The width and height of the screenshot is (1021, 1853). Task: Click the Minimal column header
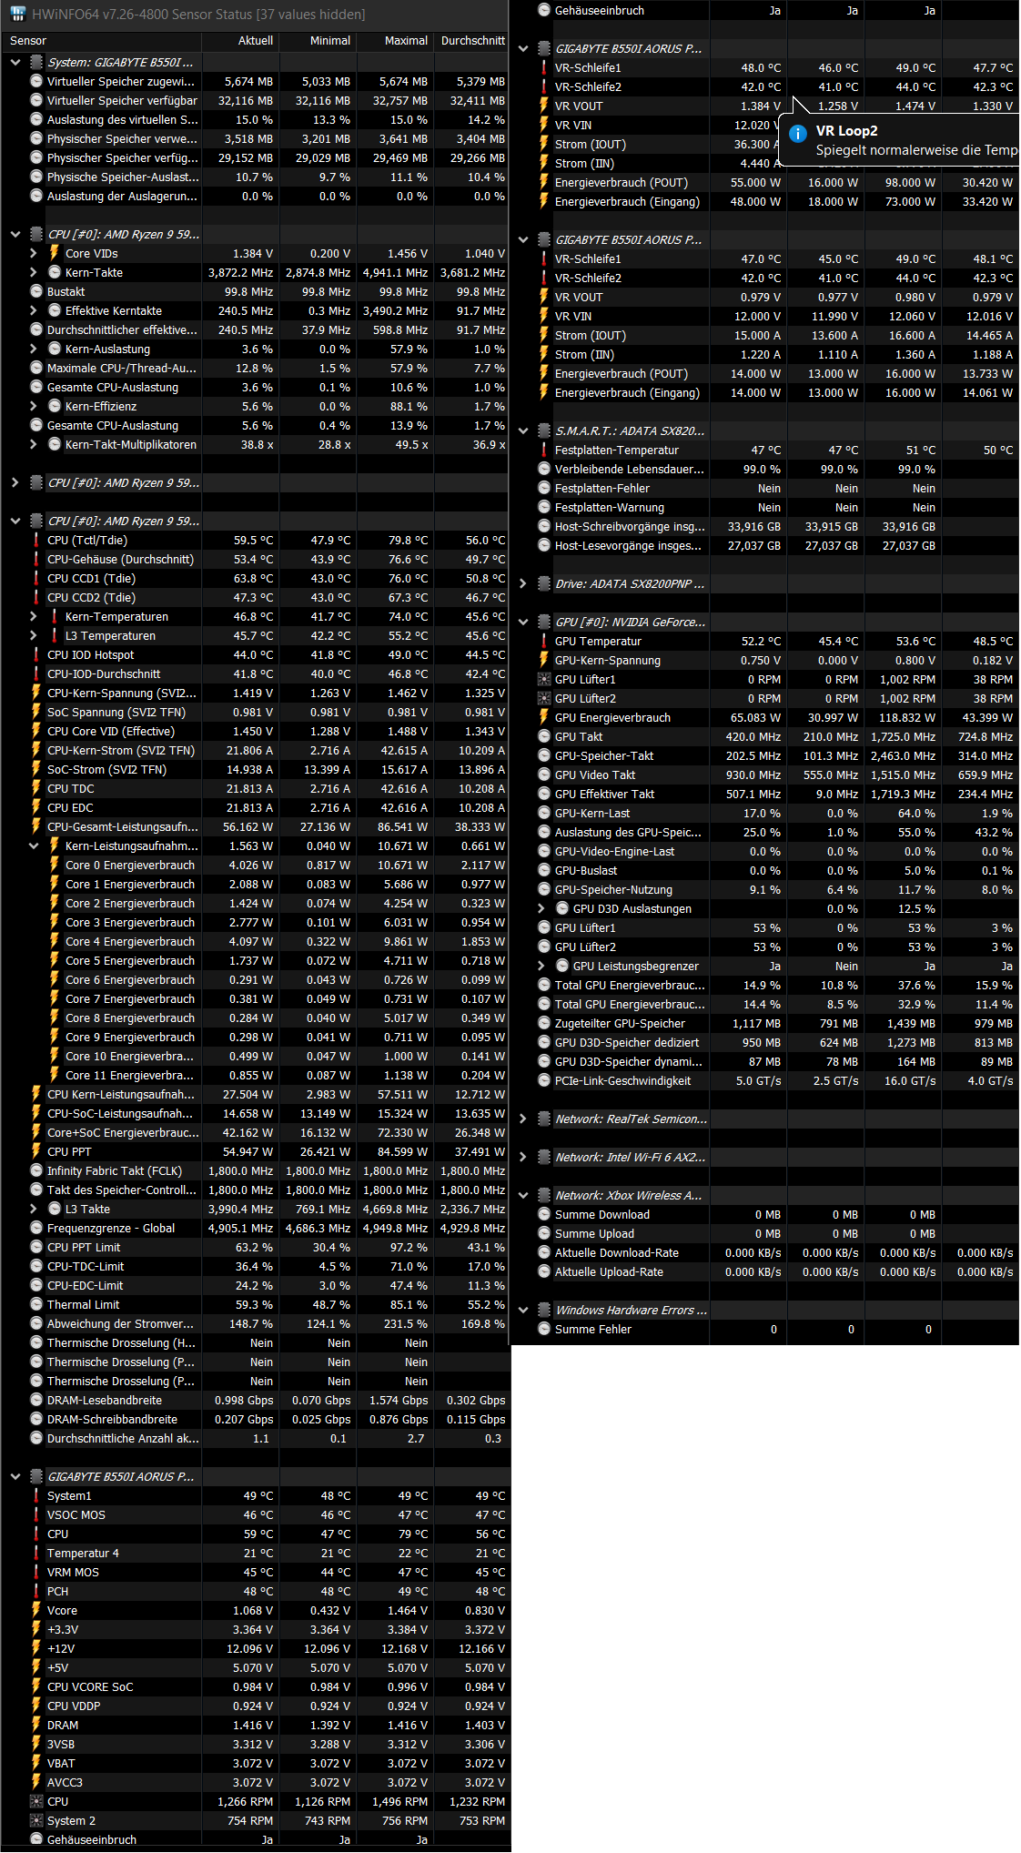point(318,41)
